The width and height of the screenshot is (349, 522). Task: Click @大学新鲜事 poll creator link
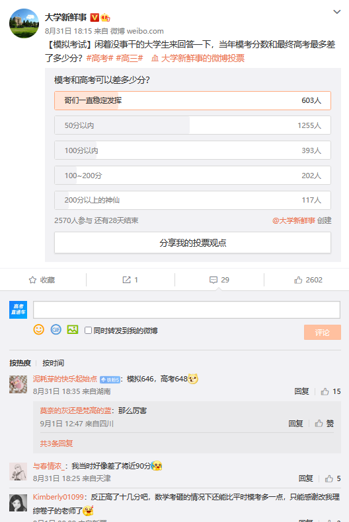point(293,220)
